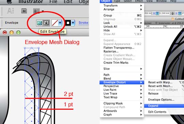Screen dimensions: 184x124
Task: Choose Release in Envelope Distort submenu
Action: click(x=164, y=94)
